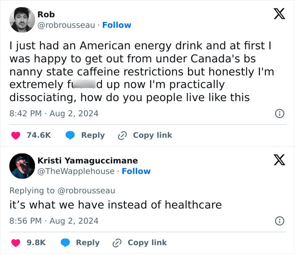Open Rob's profile picture
295x254 pixels.
tap(22, 20)
